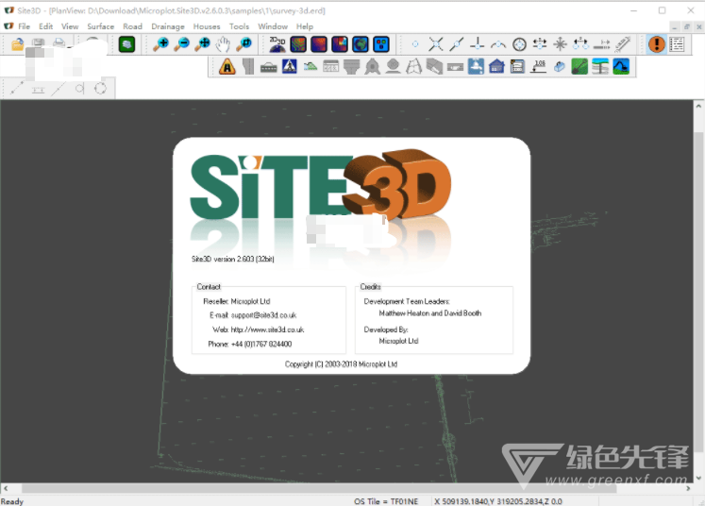Select the single point snap icon
This screenshot has height=506, width=705.
(x=415, y=44)
